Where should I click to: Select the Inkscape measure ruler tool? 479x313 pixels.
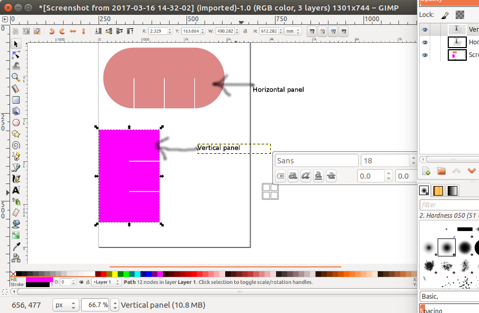coord(16,89)
